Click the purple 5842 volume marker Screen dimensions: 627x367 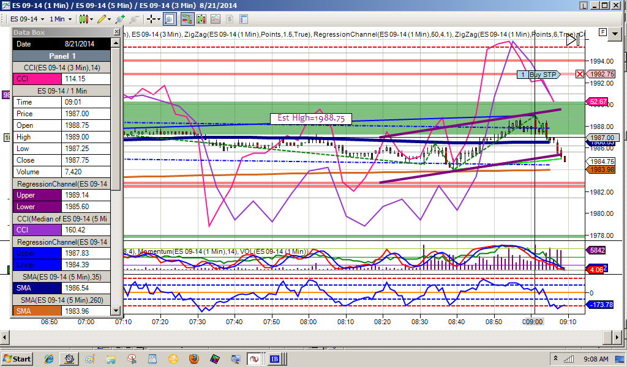(596, 250)
